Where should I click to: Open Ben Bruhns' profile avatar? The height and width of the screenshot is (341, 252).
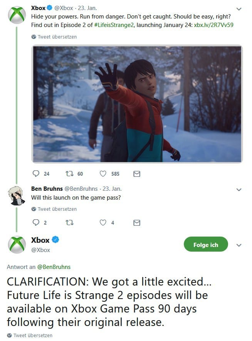[x=17, y=196]
